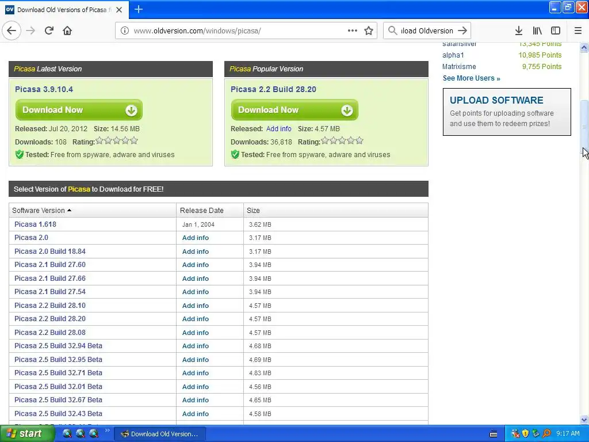Click the page scrollbar down arrow

[584, 420]
